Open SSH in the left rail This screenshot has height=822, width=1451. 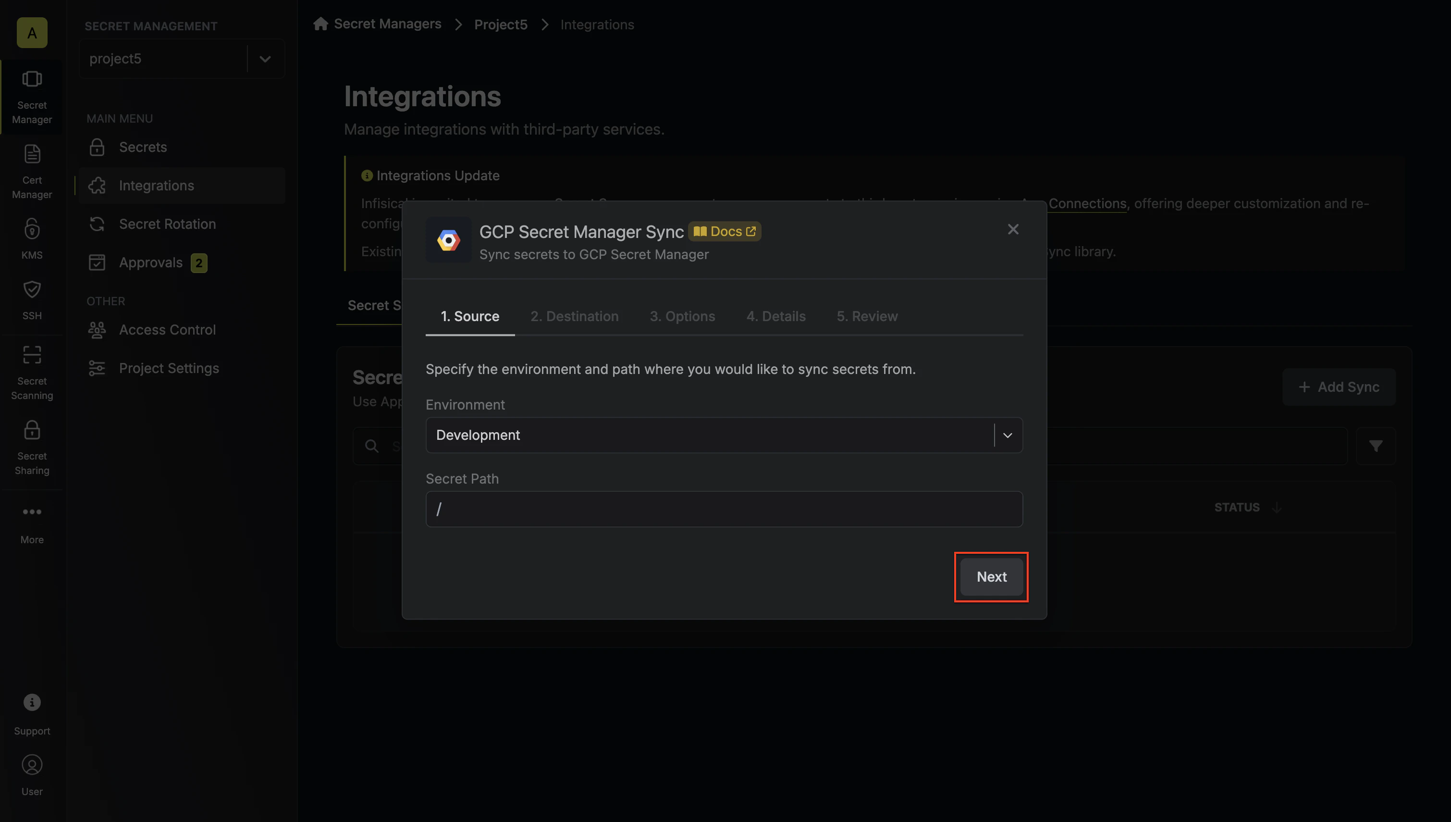click(32, 300)
